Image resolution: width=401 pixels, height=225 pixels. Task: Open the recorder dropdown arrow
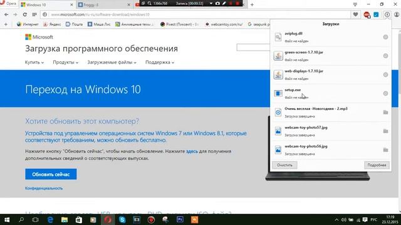[211, 3]
